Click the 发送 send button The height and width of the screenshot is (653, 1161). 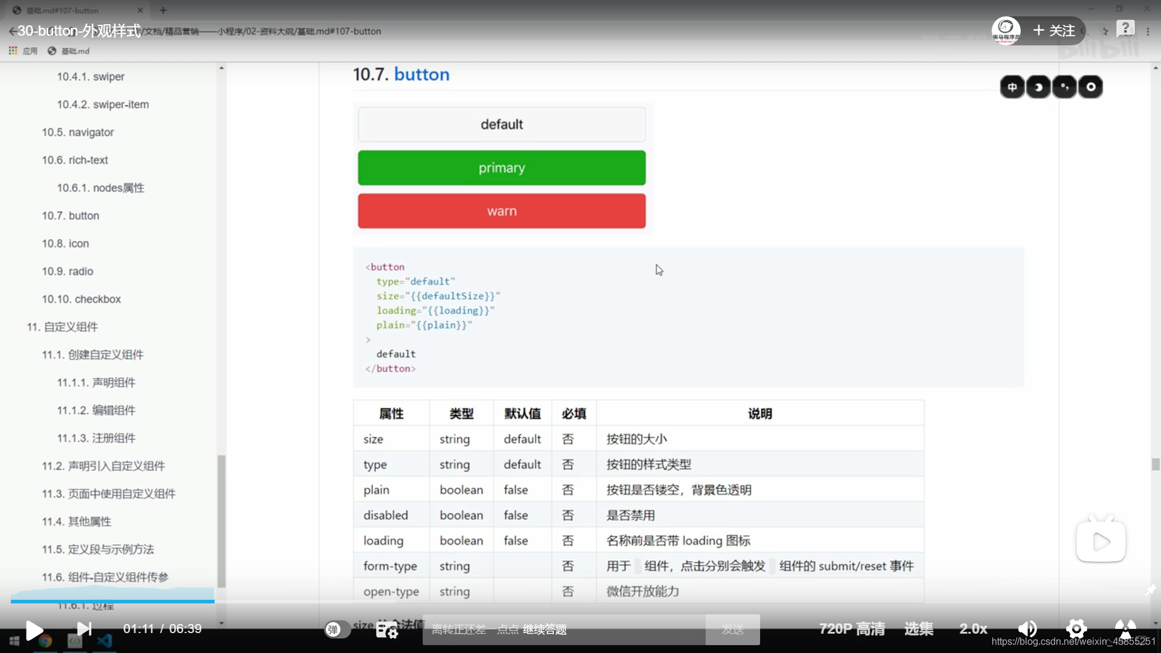tap(733, 629)
